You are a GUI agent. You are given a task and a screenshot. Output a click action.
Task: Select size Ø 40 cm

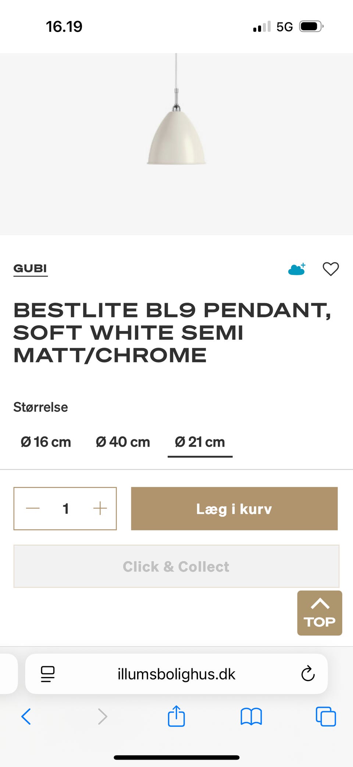click(123, 442)
